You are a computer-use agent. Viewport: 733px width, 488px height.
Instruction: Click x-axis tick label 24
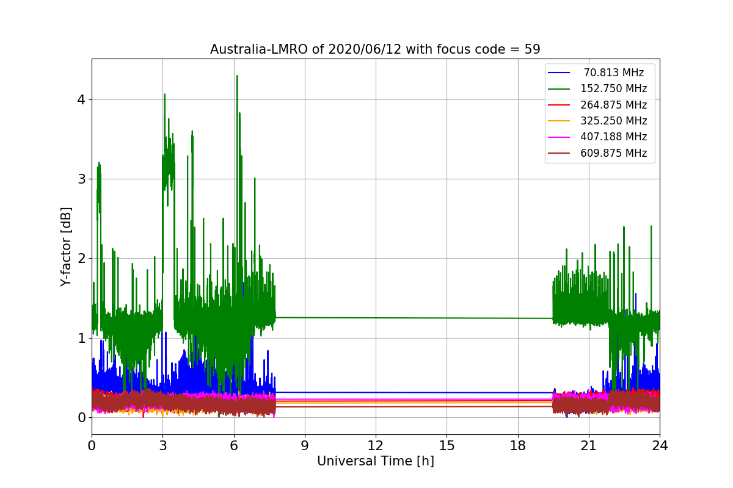coord(660,446)
